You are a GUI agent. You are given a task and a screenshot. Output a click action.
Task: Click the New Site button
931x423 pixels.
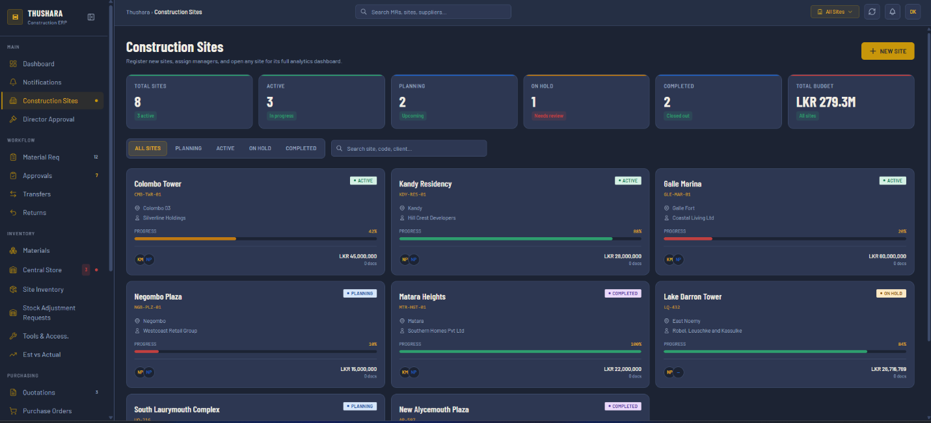(887, 51)
